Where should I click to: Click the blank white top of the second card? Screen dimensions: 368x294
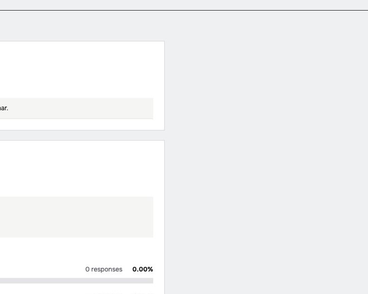[82, 168]
